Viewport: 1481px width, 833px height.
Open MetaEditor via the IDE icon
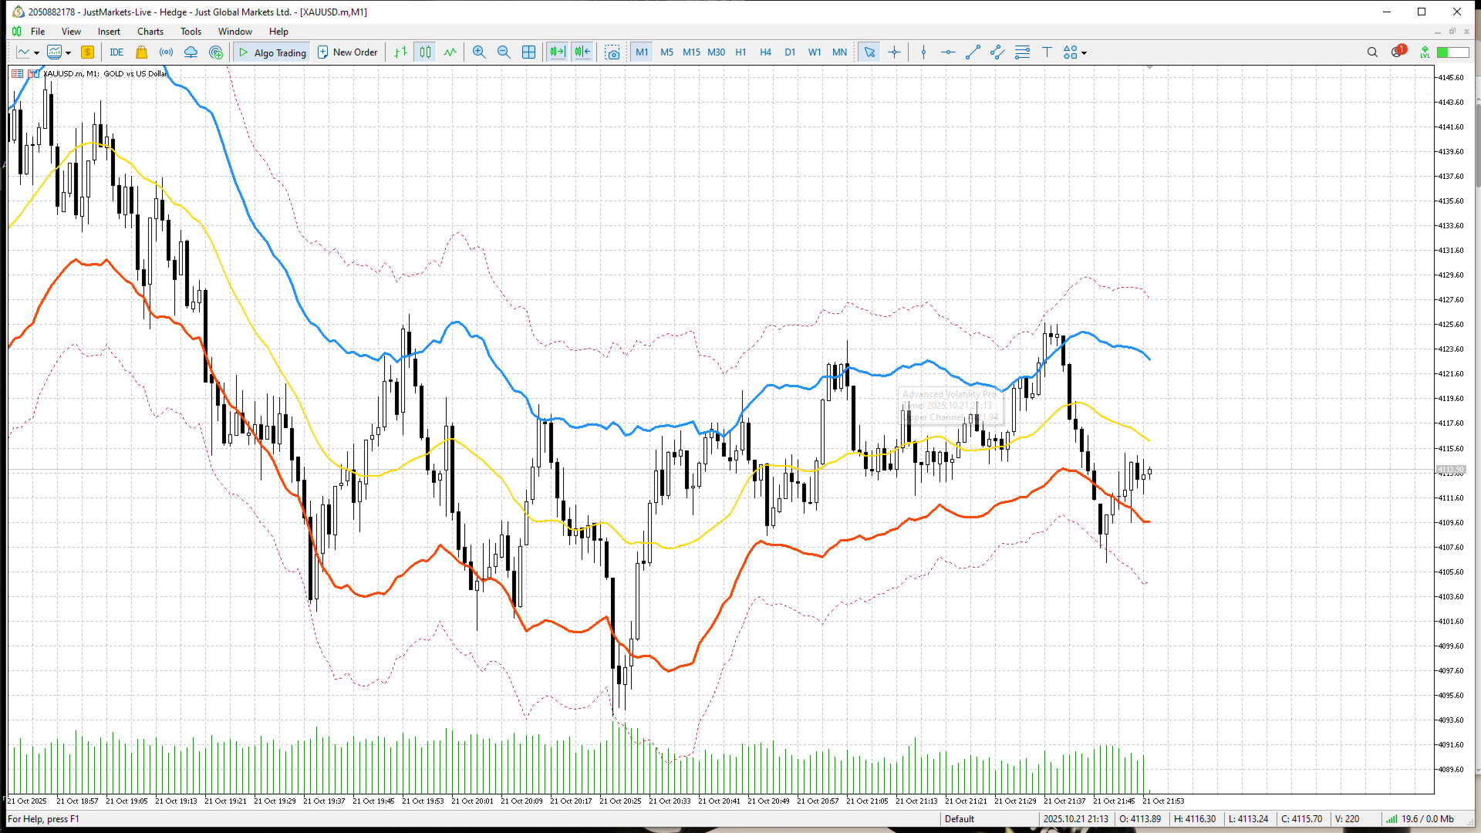116,52
